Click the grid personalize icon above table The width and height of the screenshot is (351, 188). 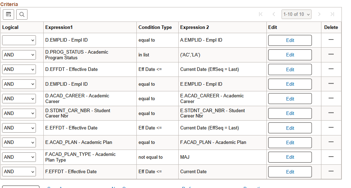click(x=9, y=14)
